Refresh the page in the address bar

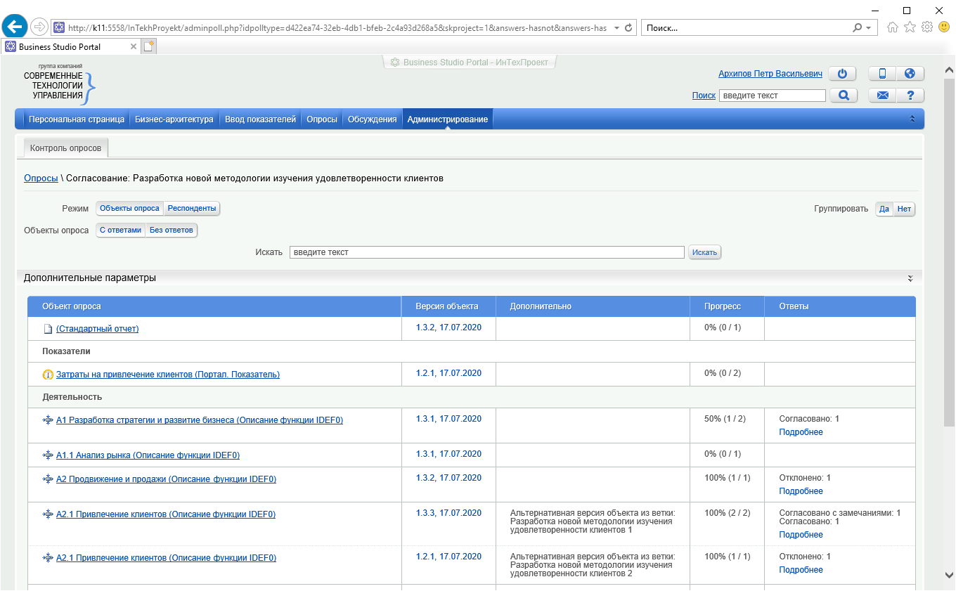[x=628, y=28]
